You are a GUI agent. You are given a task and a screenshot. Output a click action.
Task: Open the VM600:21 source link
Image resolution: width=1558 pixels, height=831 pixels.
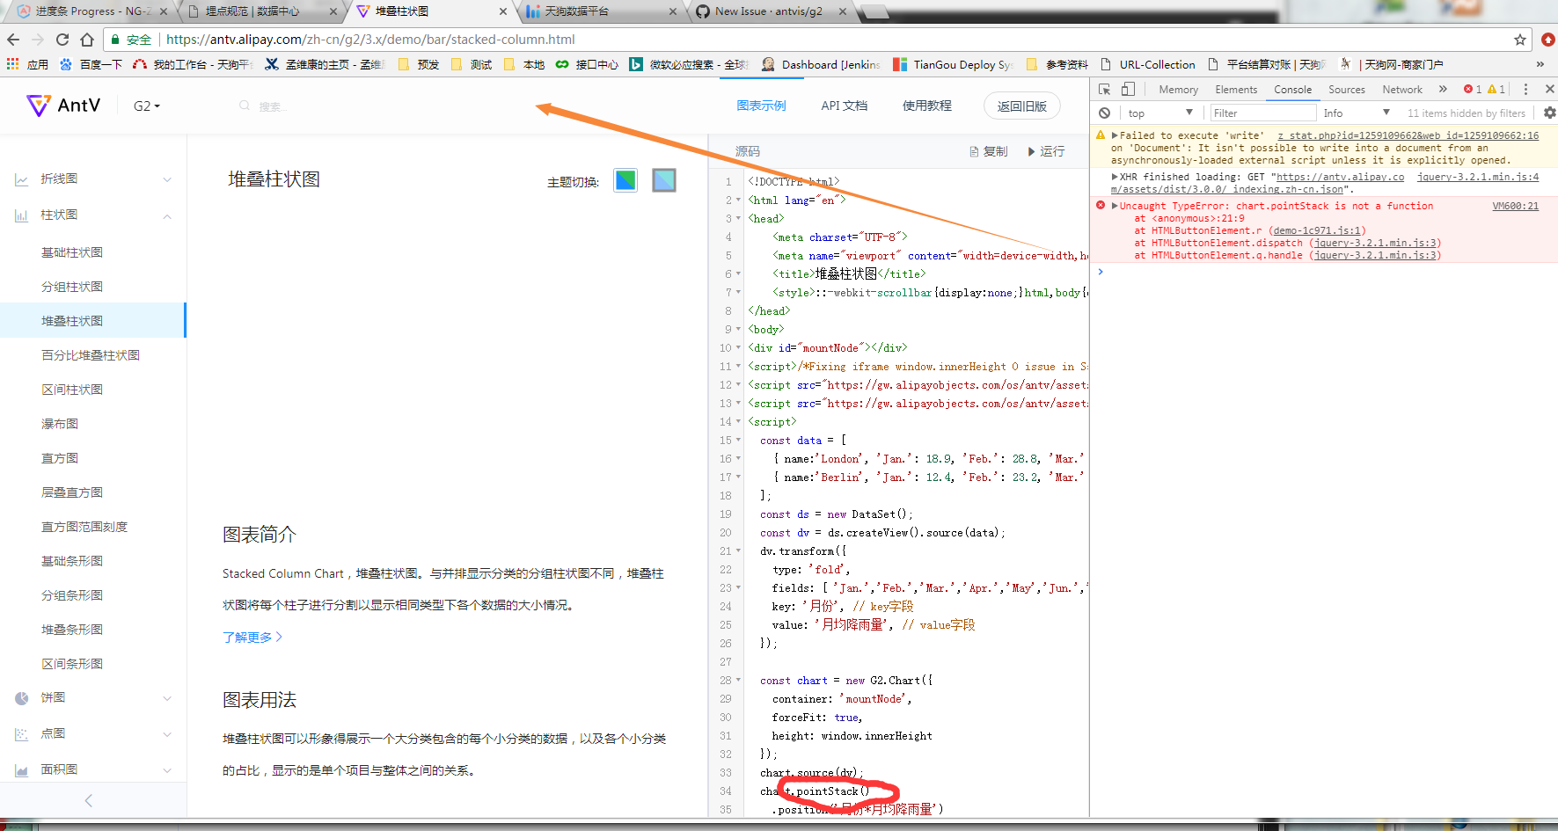coord(1516,206)
